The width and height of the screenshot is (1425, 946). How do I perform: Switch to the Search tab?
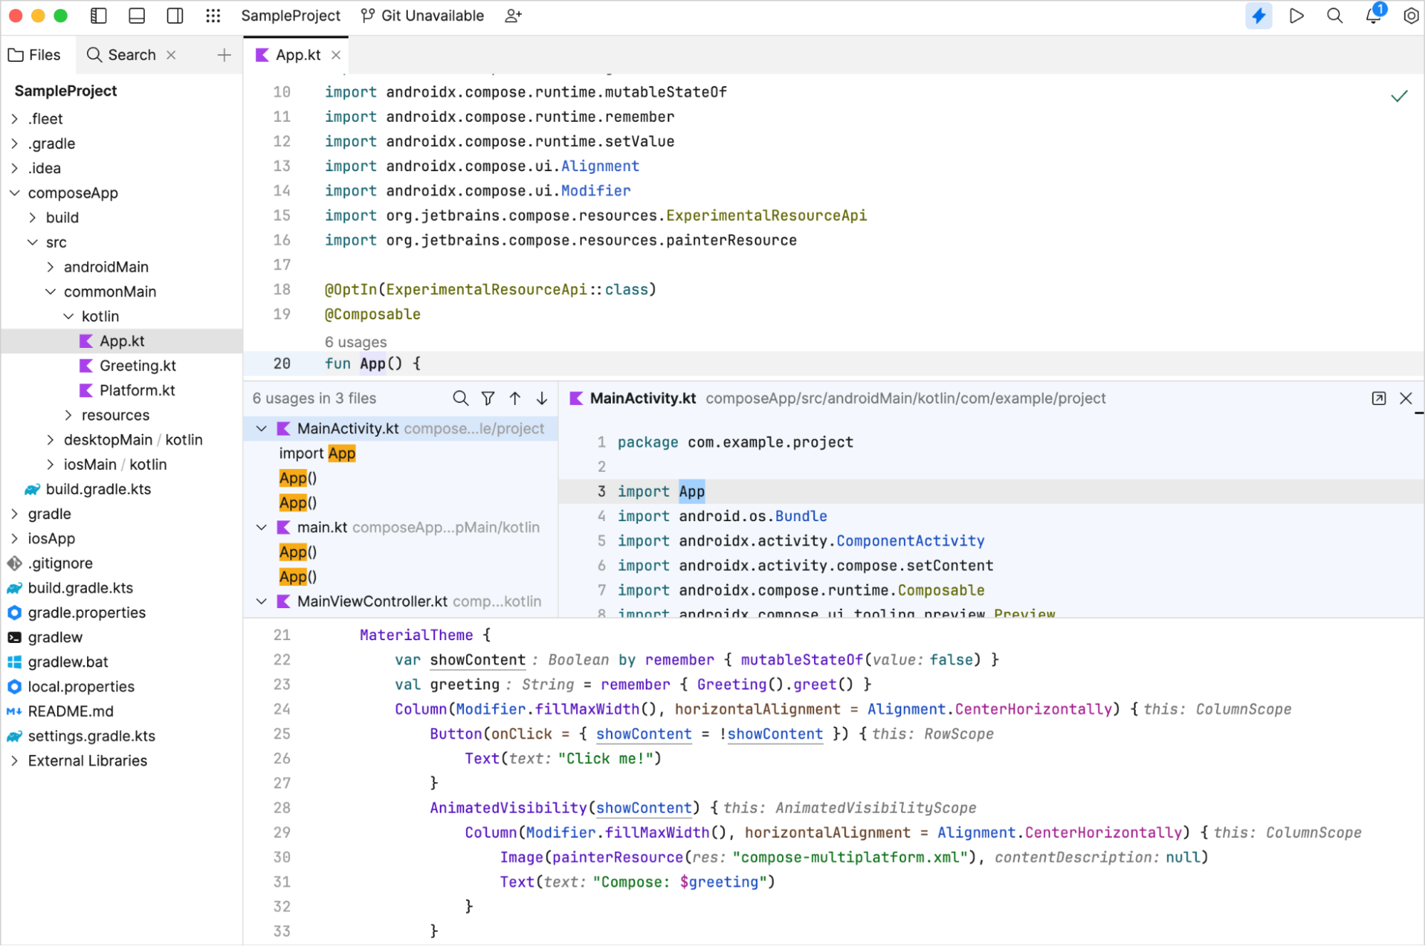click(x=121, y=55)
